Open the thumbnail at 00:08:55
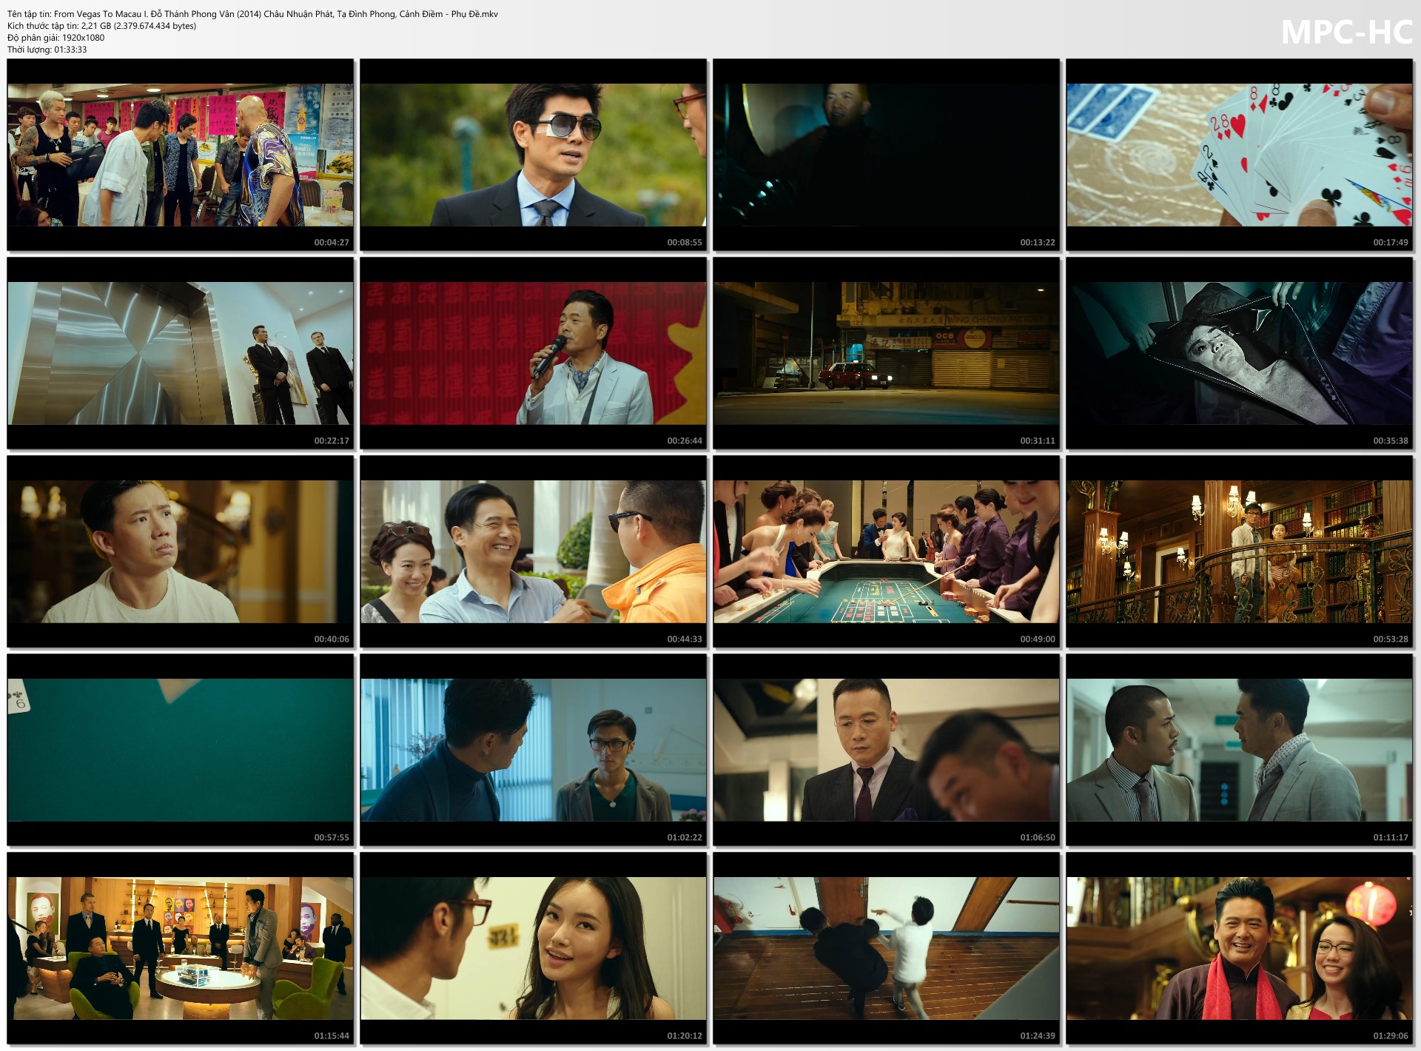1421x1051 pixels. pyautogui.click(x=534, y=155)
